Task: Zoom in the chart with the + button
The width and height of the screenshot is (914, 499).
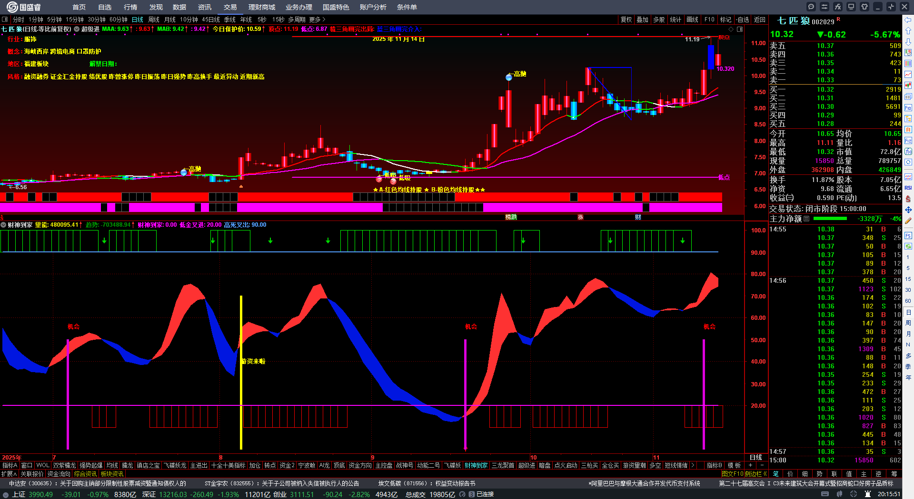Action: pyautogui.click(x=750, y=465)
